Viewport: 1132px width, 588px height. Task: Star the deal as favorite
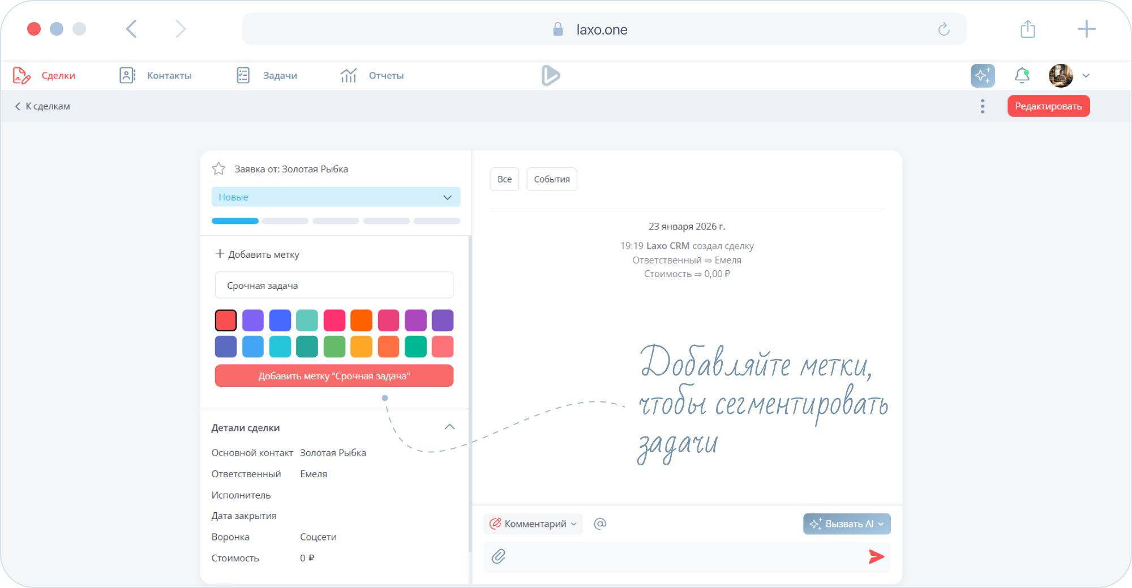[x=218, y=169]
